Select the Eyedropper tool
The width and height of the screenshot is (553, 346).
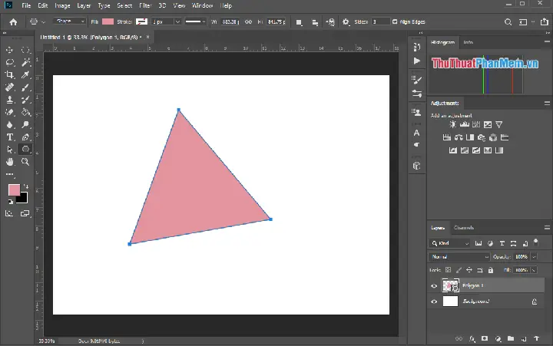click(x=25, y=74)
